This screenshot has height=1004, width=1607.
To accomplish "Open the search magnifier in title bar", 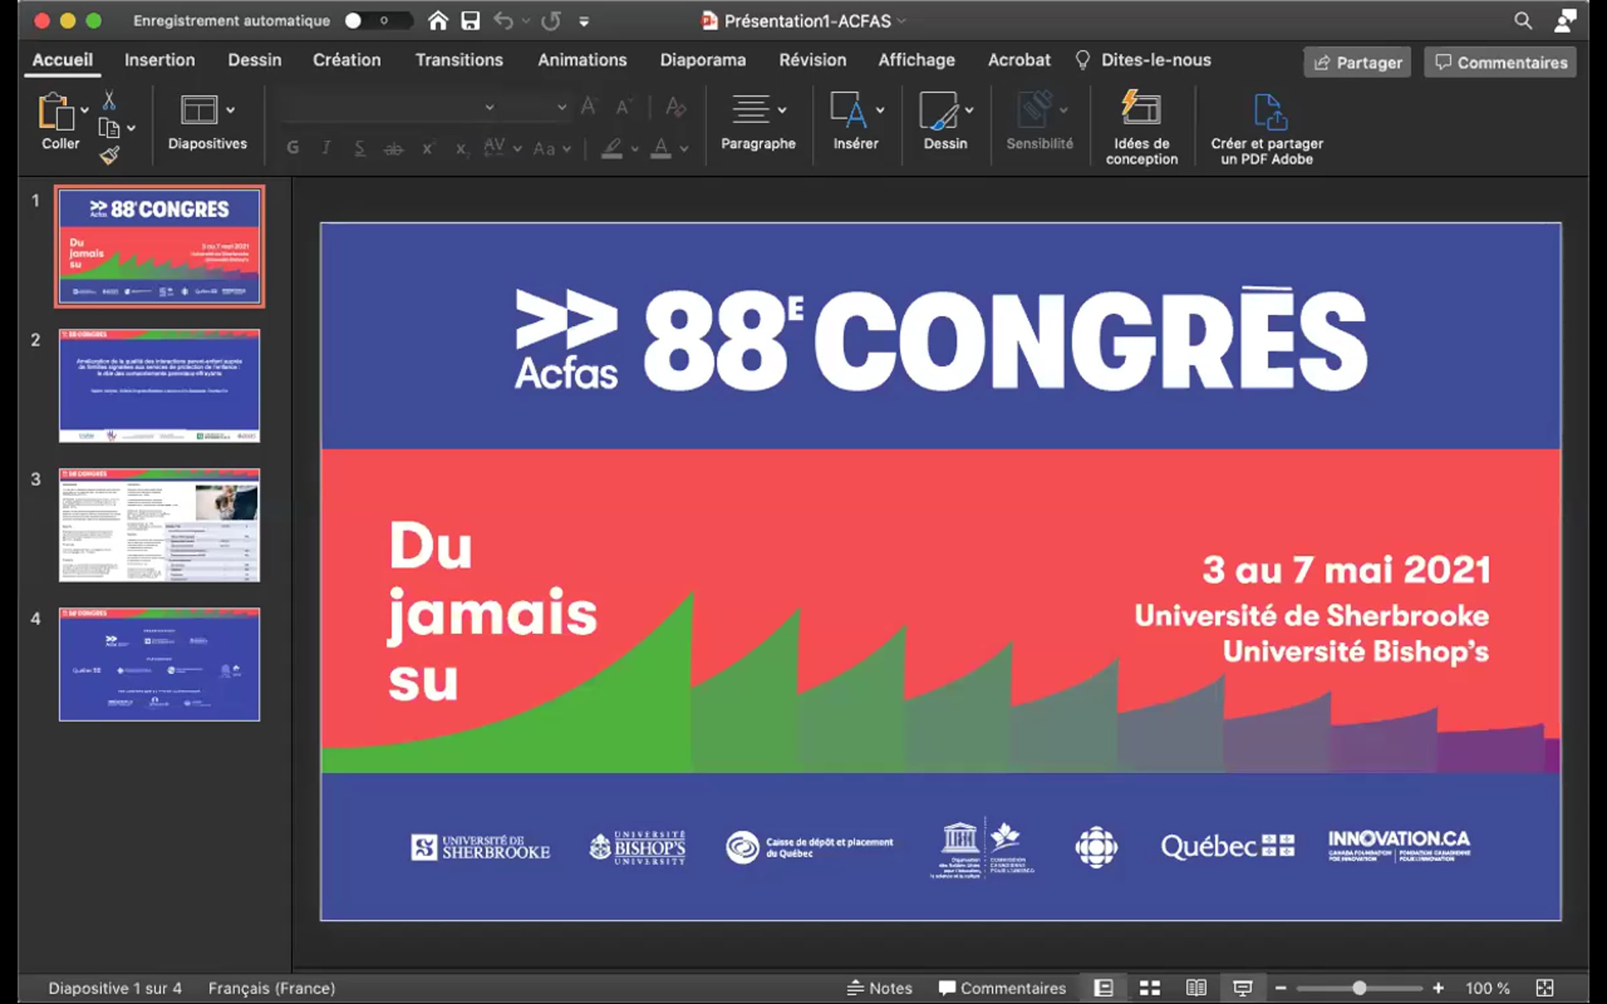I will [1523, 21].
